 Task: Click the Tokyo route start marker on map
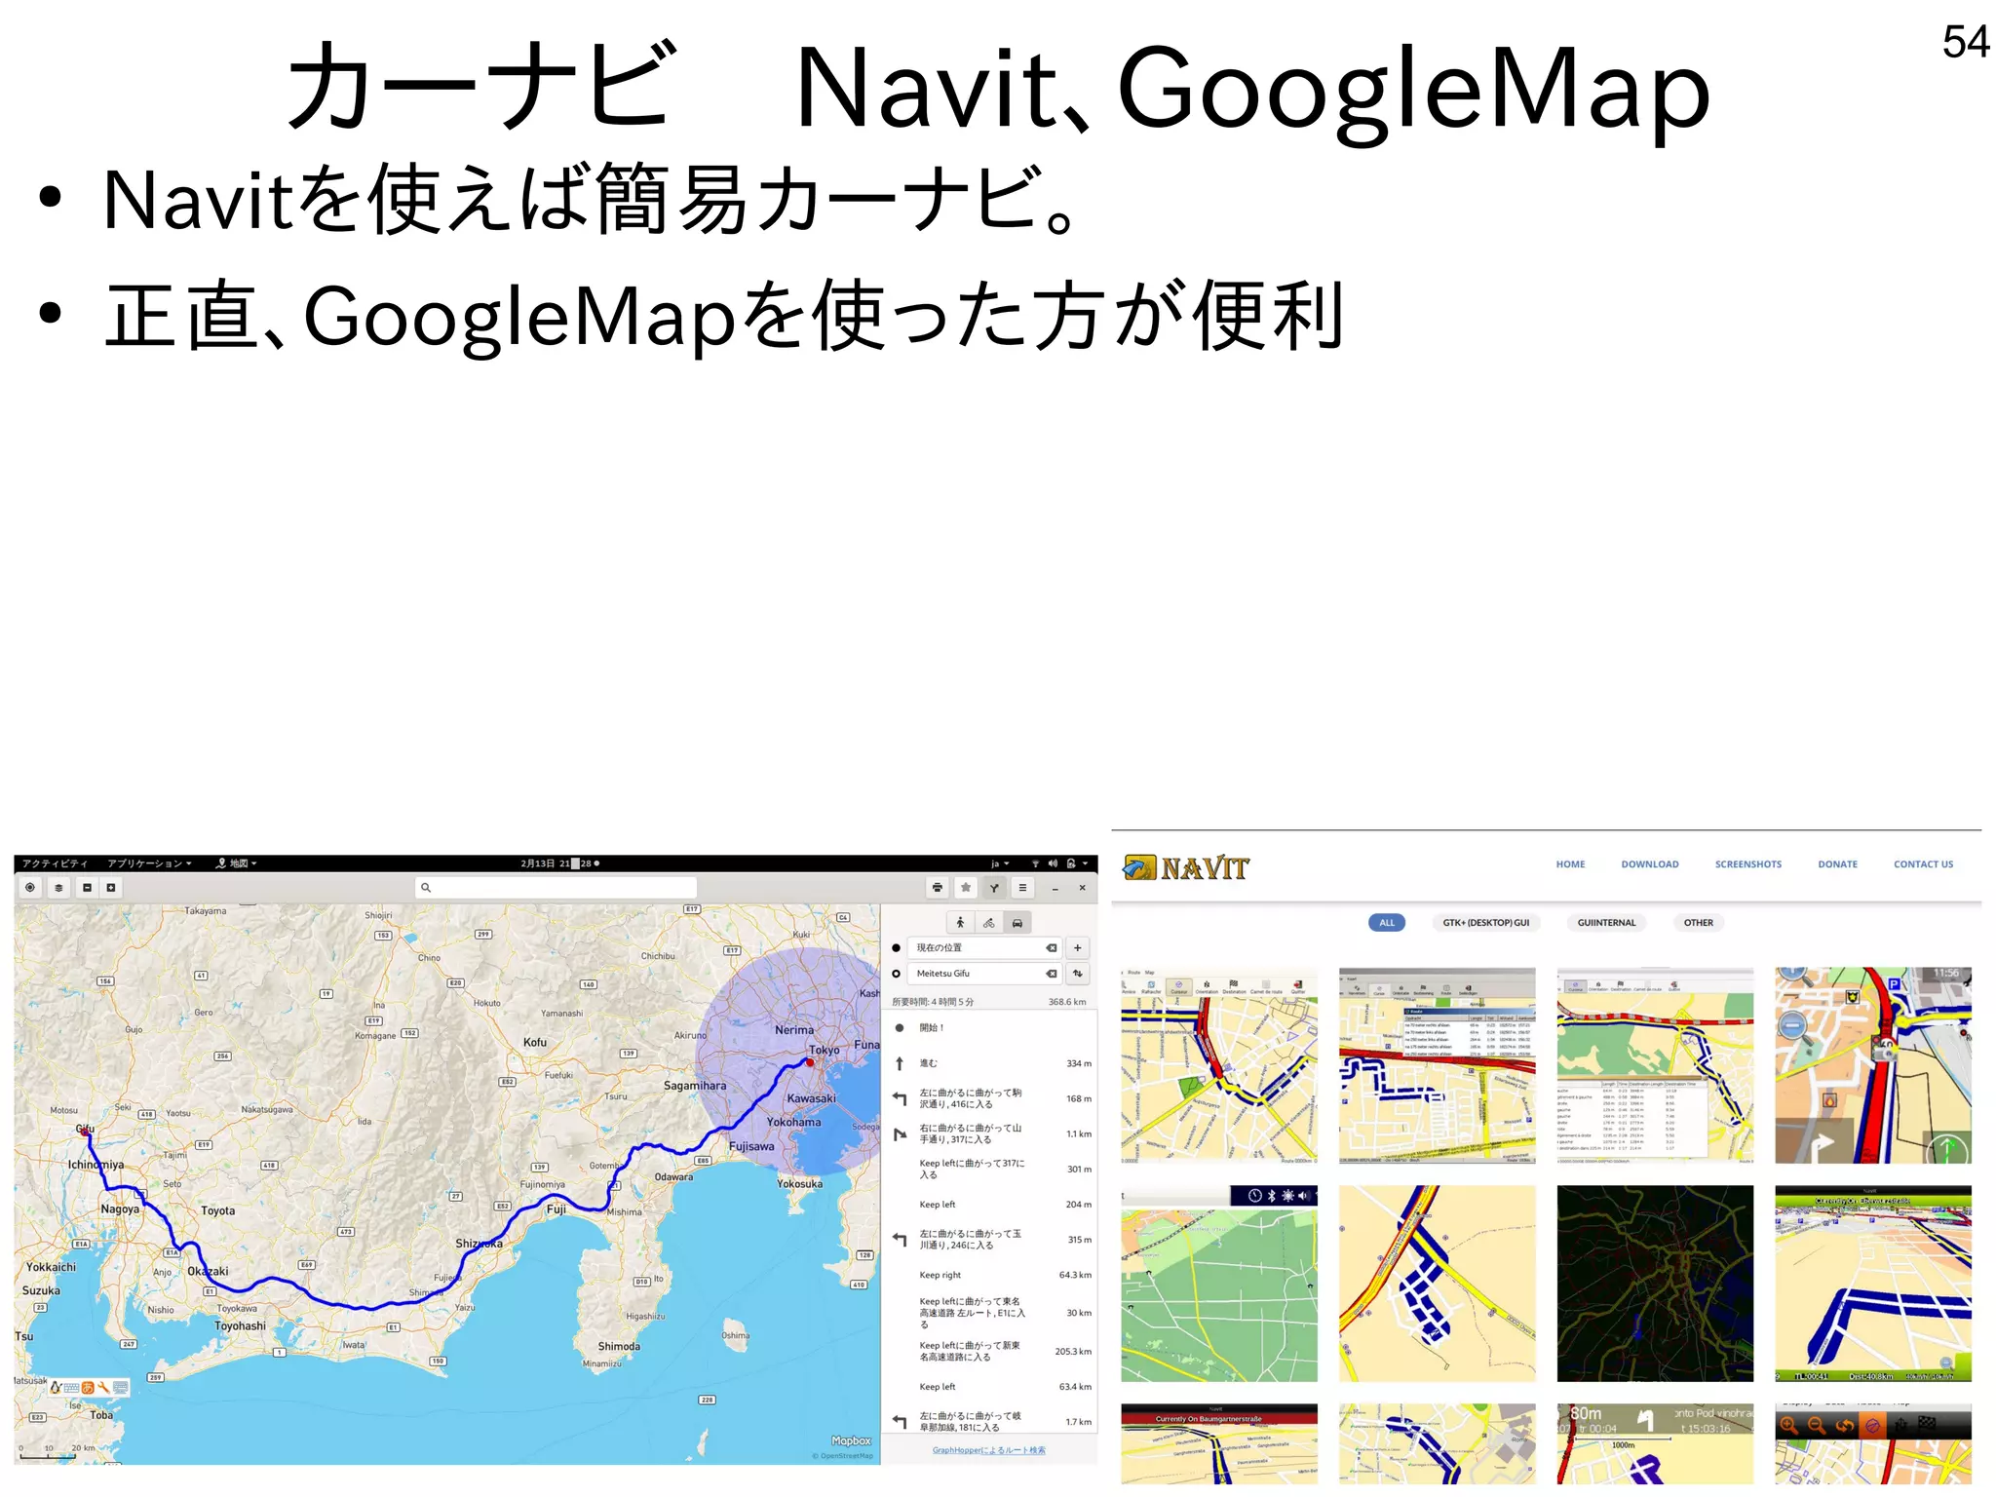coord(810,1062)
